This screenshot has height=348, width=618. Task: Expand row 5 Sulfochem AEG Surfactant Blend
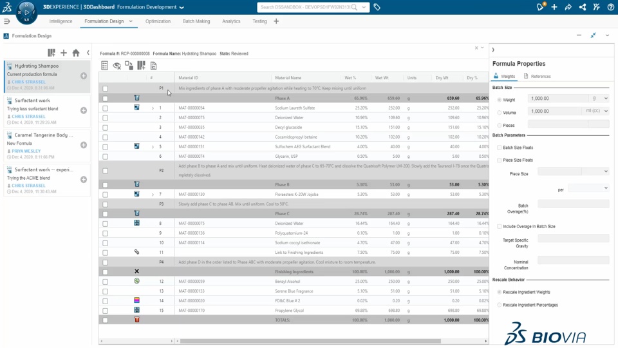[153, 147]
